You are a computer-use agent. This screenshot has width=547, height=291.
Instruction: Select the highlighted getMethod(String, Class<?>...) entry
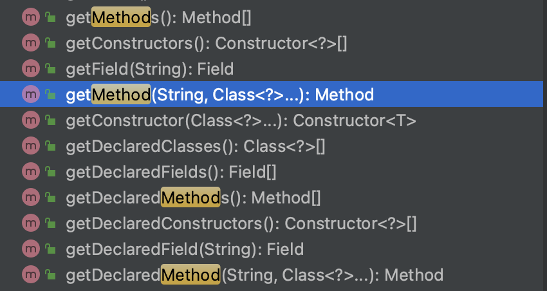[x=219, y=95]
